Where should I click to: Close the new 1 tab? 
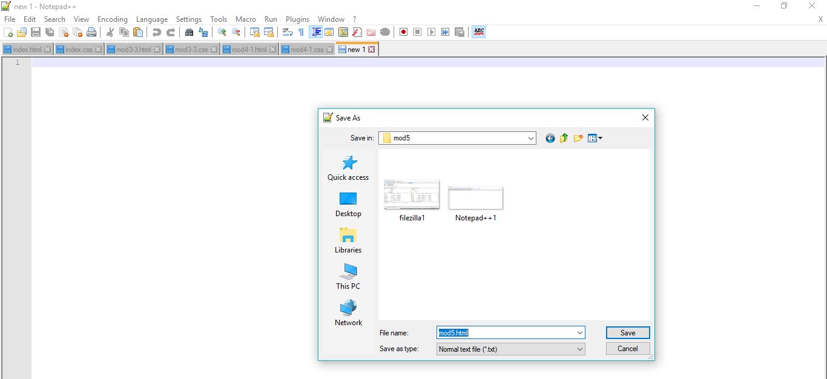(372, 50)
